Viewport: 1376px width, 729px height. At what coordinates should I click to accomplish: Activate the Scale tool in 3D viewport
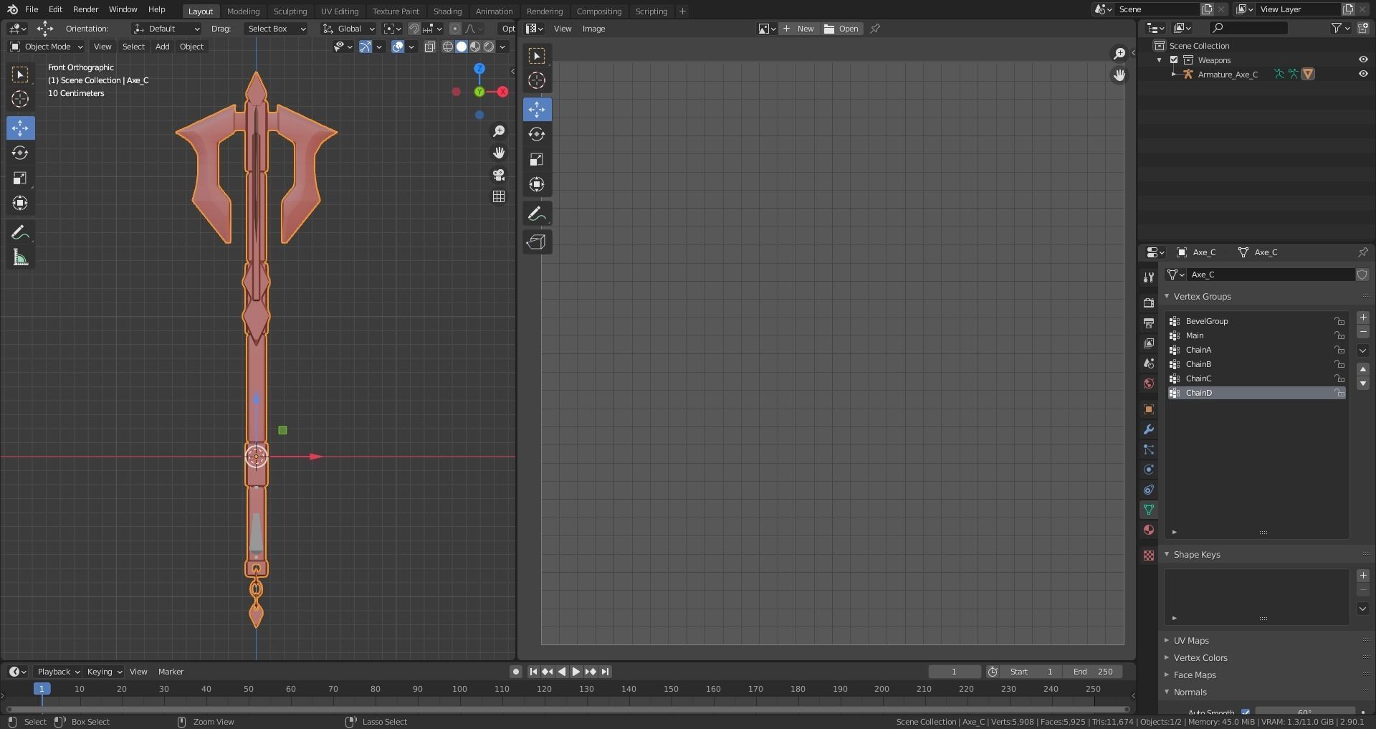(20, 178)
